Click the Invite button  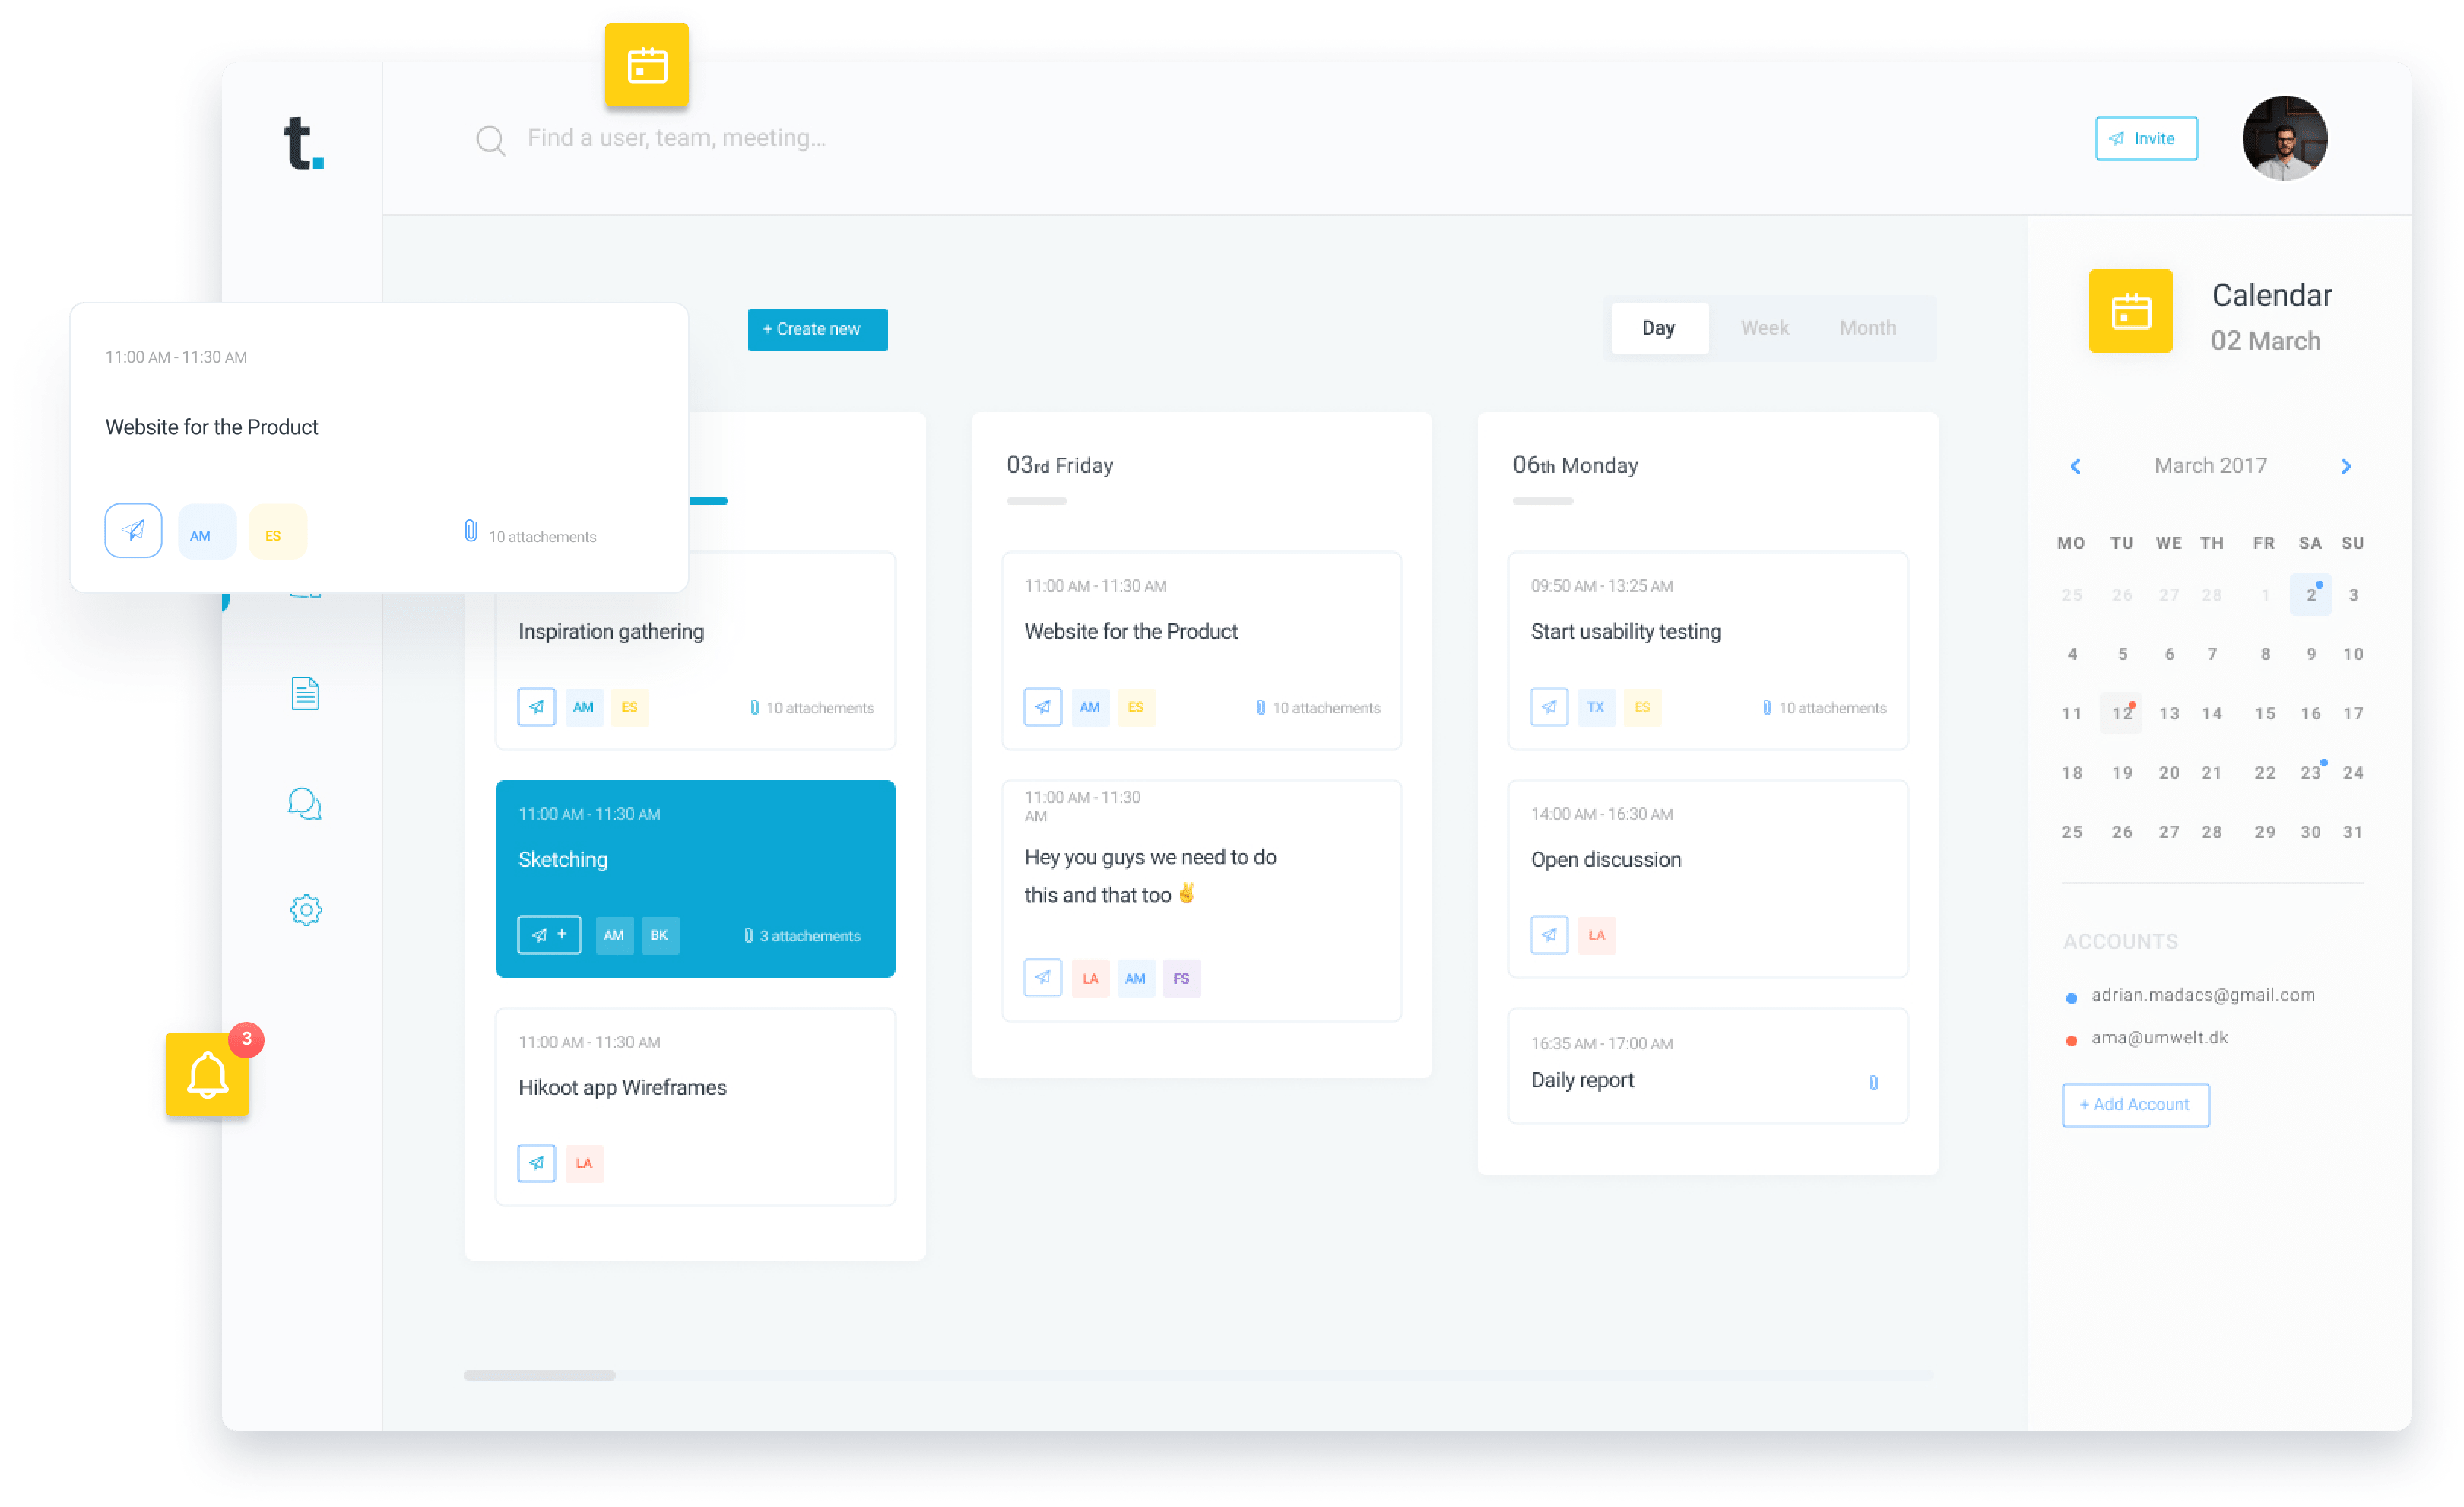tap(2145, 139)
